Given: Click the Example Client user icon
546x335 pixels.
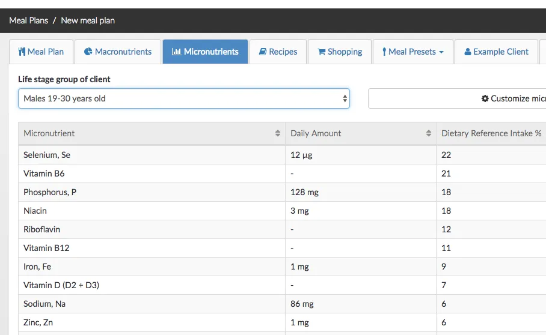Looking at the screenshot, I should tap(468, 52).
